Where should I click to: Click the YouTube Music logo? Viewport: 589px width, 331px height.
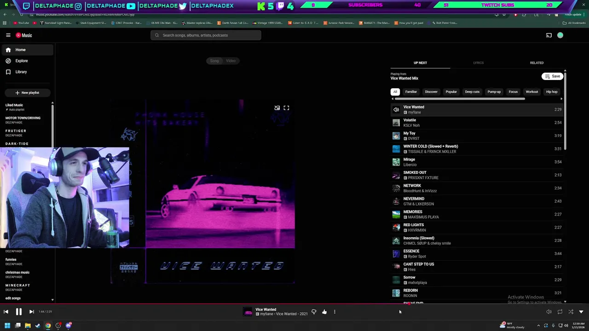24,35
